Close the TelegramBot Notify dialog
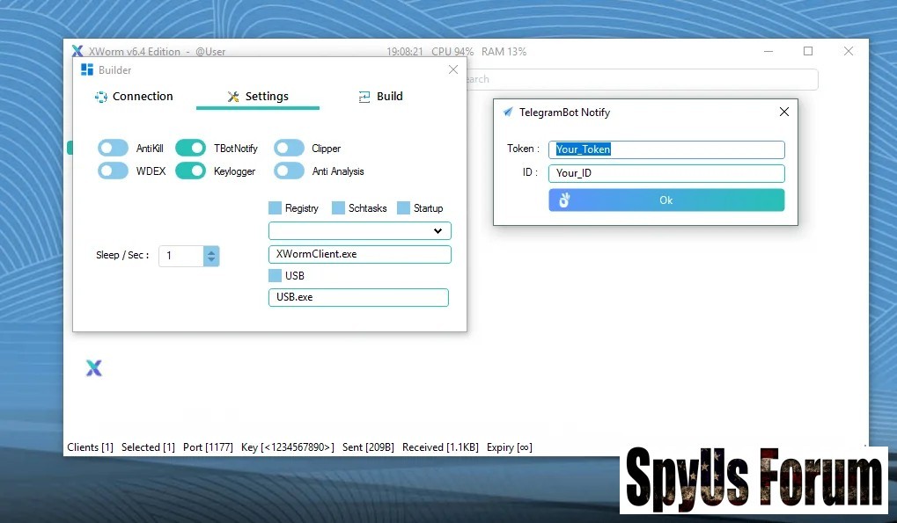The image size is (897, 523). (783, 112)
